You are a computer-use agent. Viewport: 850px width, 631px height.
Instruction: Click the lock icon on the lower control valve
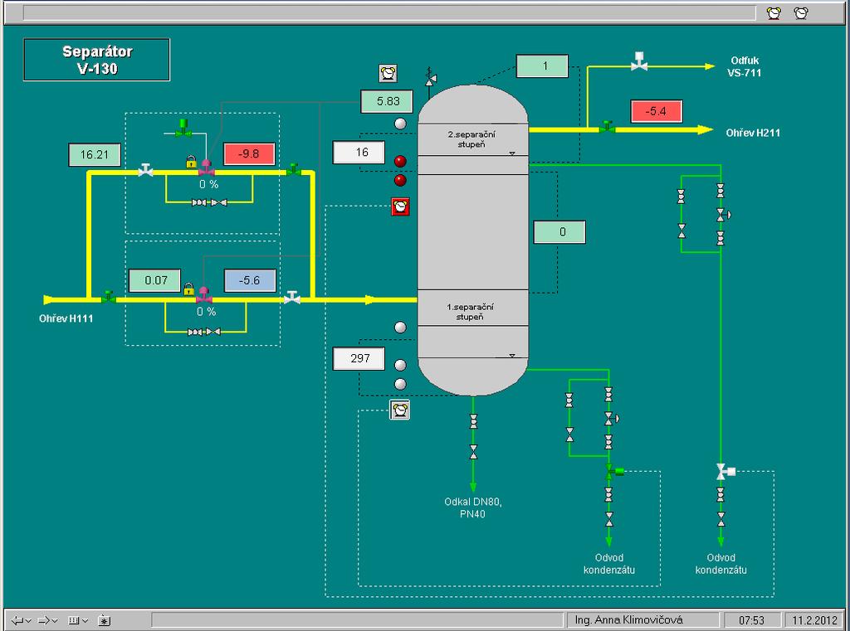(188, 289)
